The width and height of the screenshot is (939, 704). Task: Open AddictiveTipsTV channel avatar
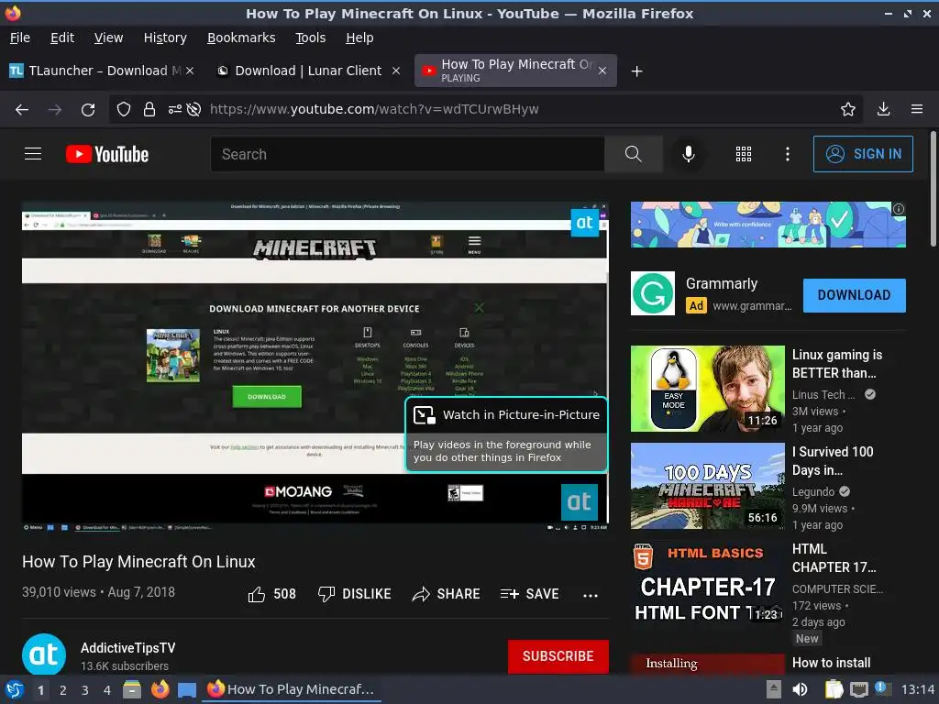coord(44,654)
